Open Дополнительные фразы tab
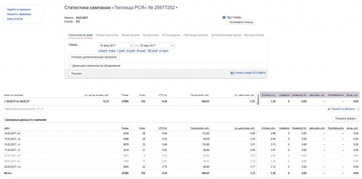 coord(226,35)
